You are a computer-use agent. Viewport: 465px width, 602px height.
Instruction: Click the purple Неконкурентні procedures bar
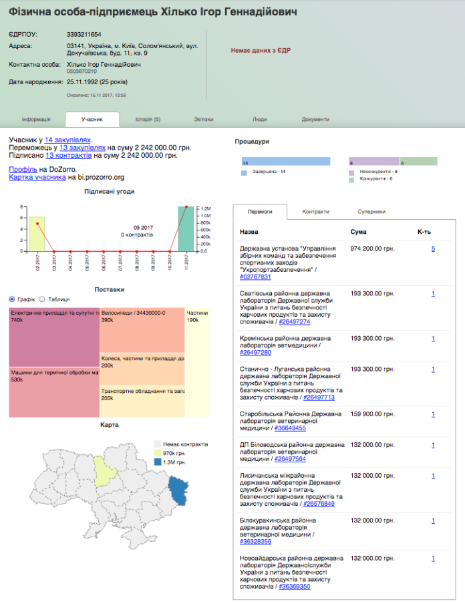(373, 162)
